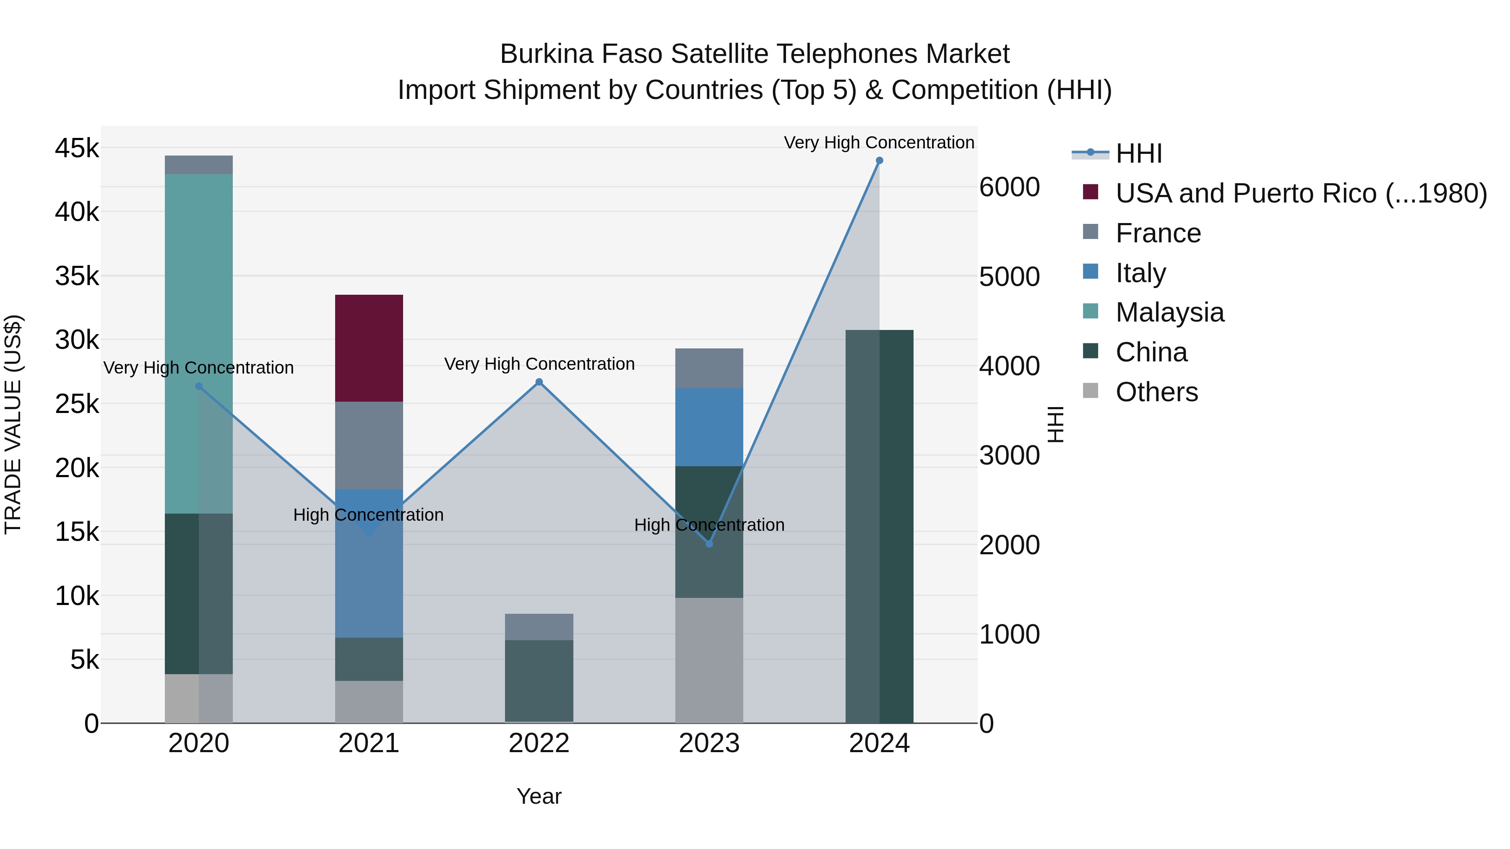Click the 'High Concentration' label near 2023
The image size is (1510, 849).
click(709, 526)
